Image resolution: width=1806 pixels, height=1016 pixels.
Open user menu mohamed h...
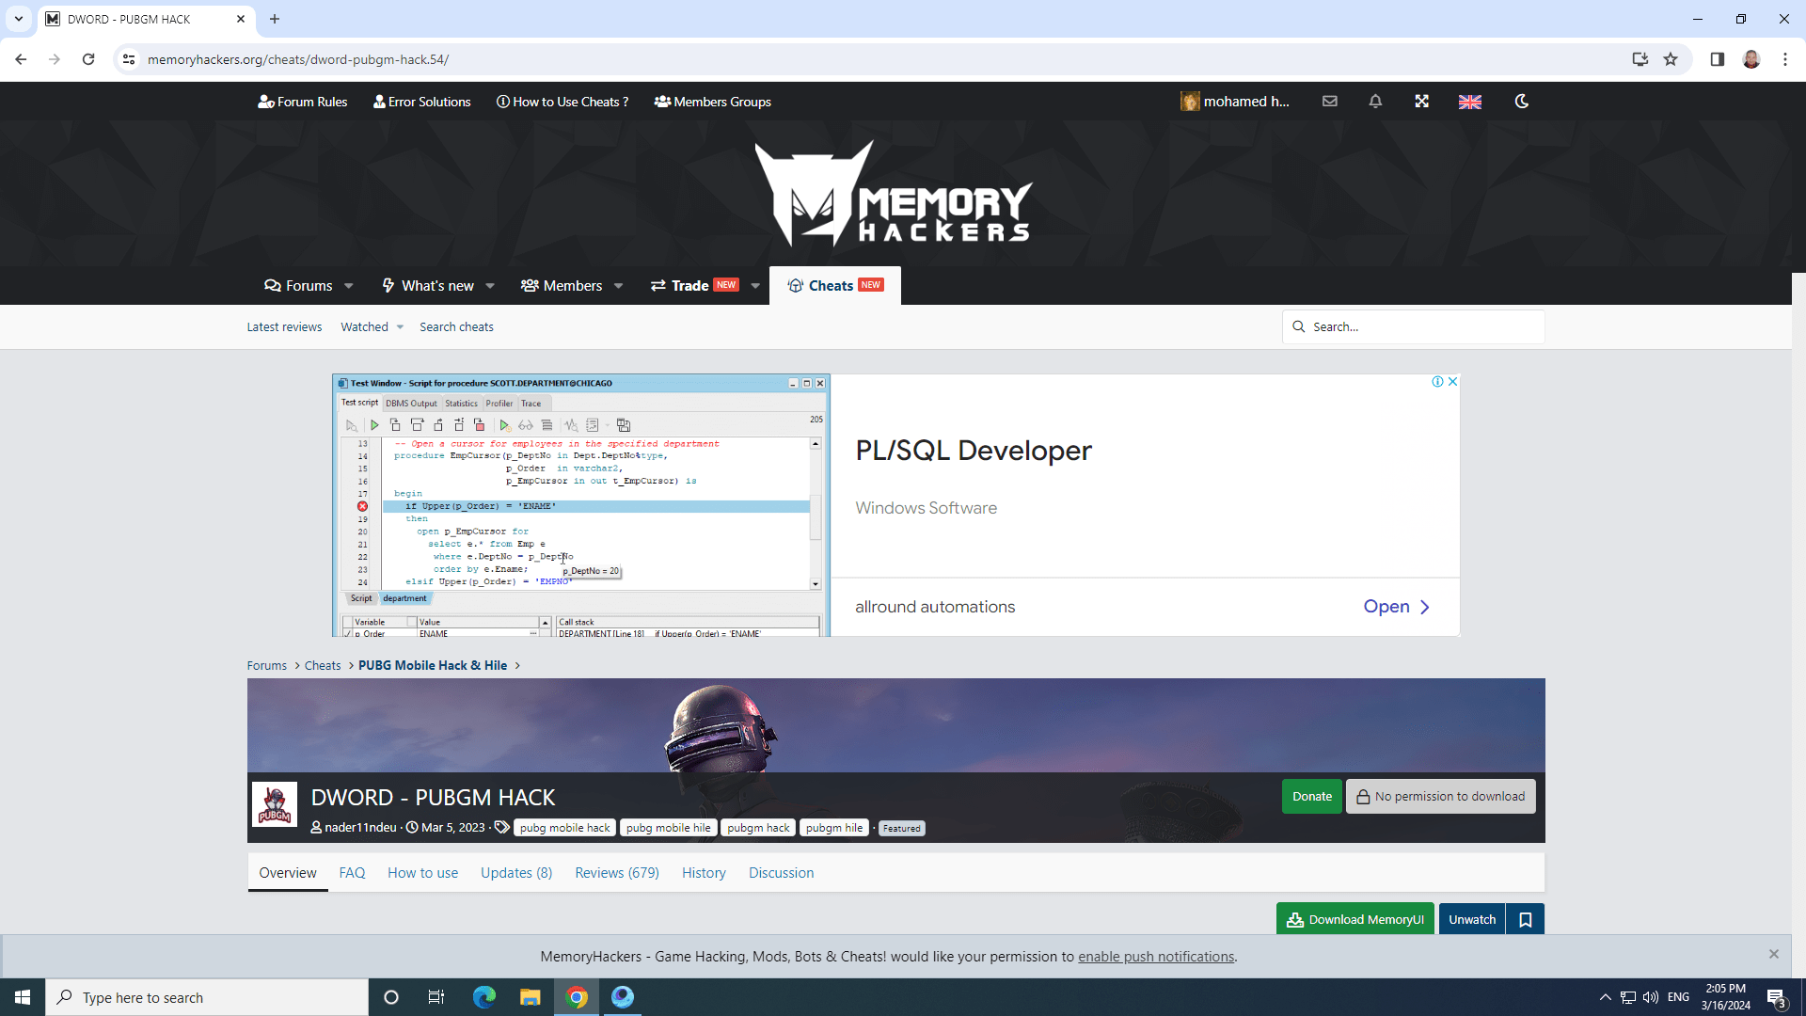click(x=1235, y=102)
